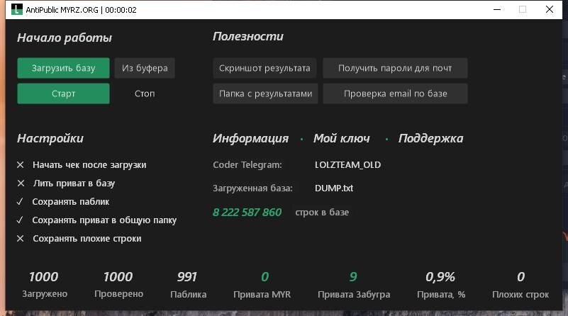The width and height of the screenshot is (568, 316).
Task: Open Папка с результатами
Action: tap(265, 94)
